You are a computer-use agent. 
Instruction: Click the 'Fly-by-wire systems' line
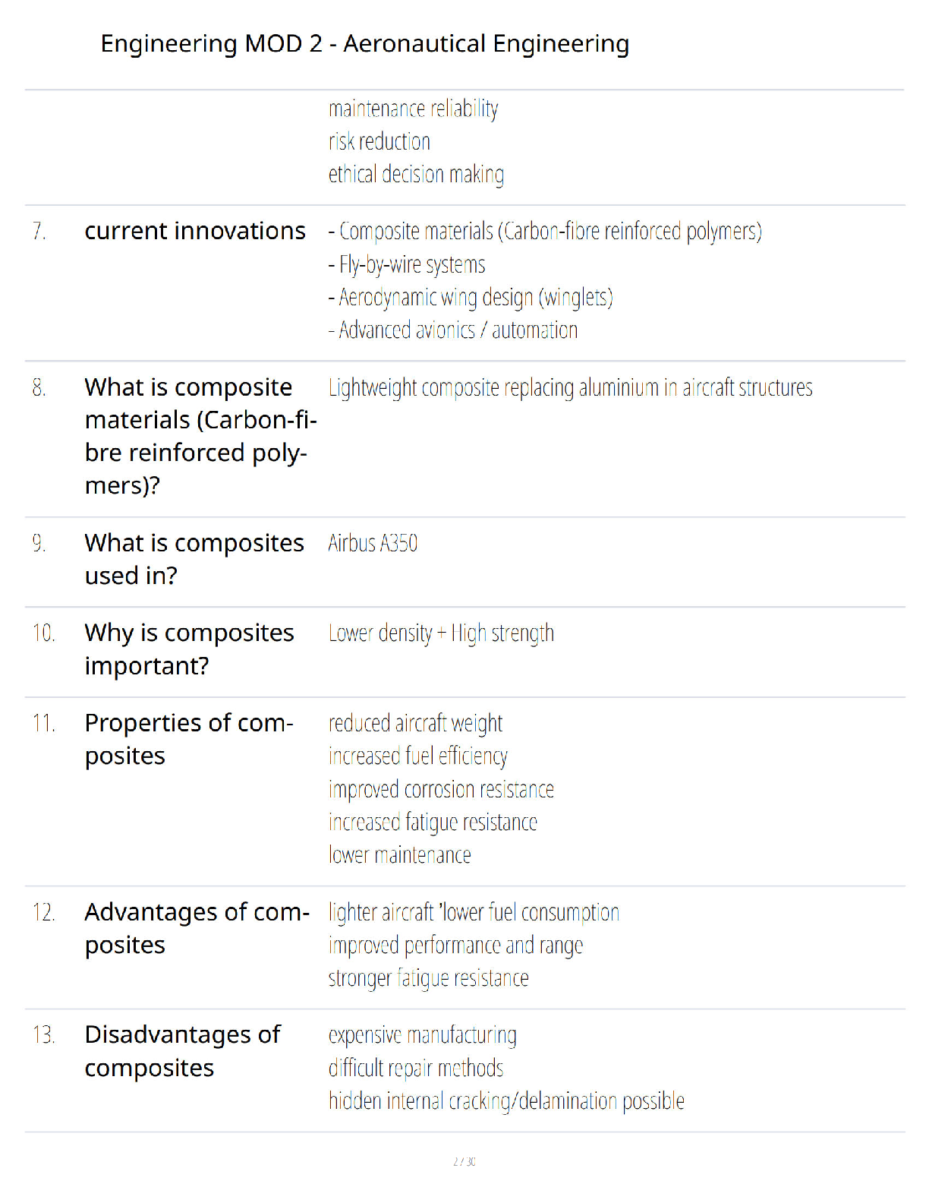coord(407,265)
